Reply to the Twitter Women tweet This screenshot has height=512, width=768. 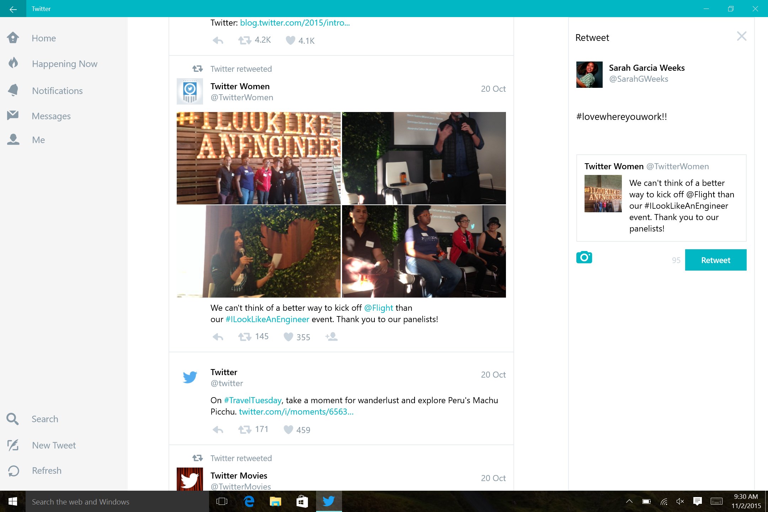coord(218,337)
